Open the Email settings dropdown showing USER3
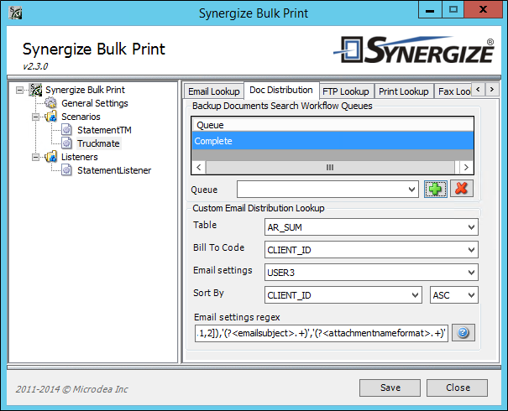 [471, 273]
